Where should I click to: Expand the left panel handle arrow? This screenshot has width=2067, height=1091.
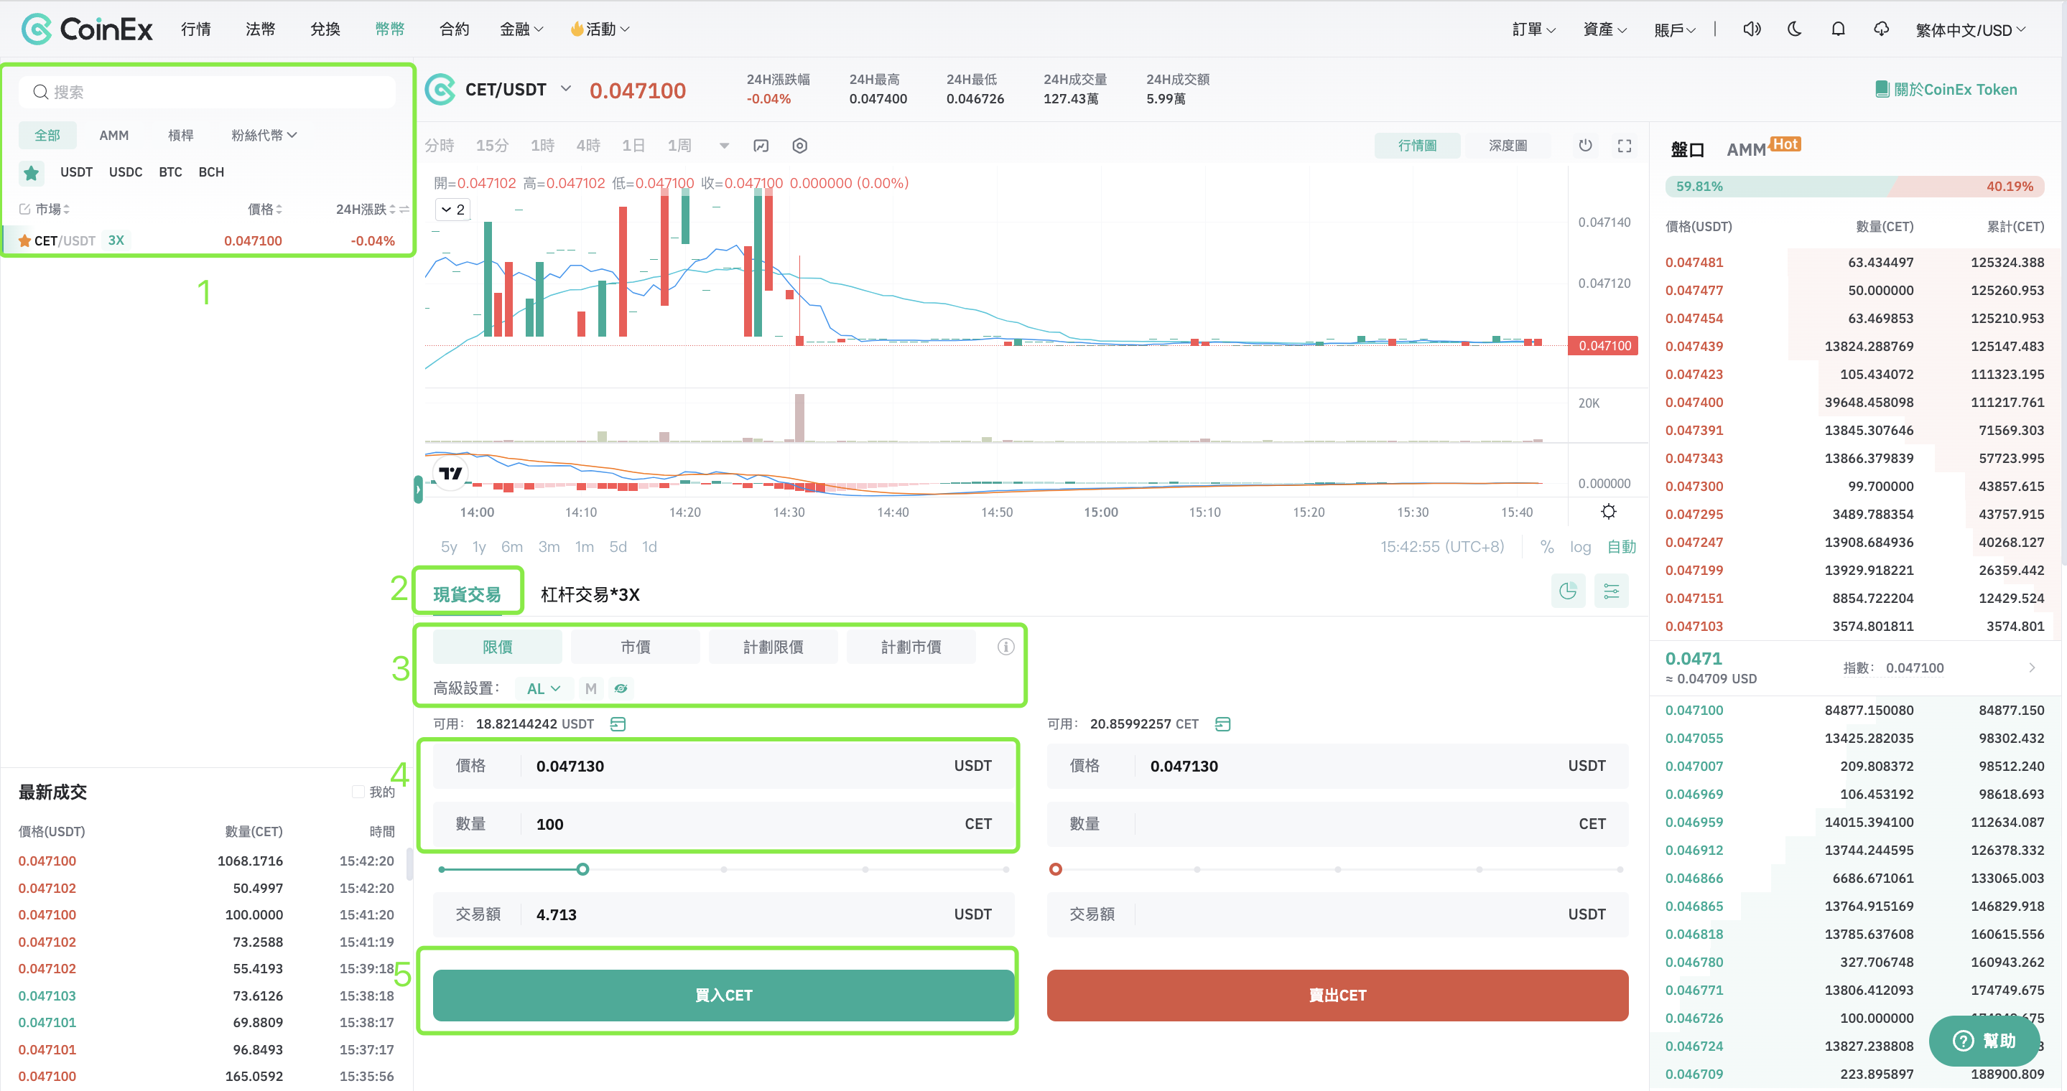pos(418,489)
